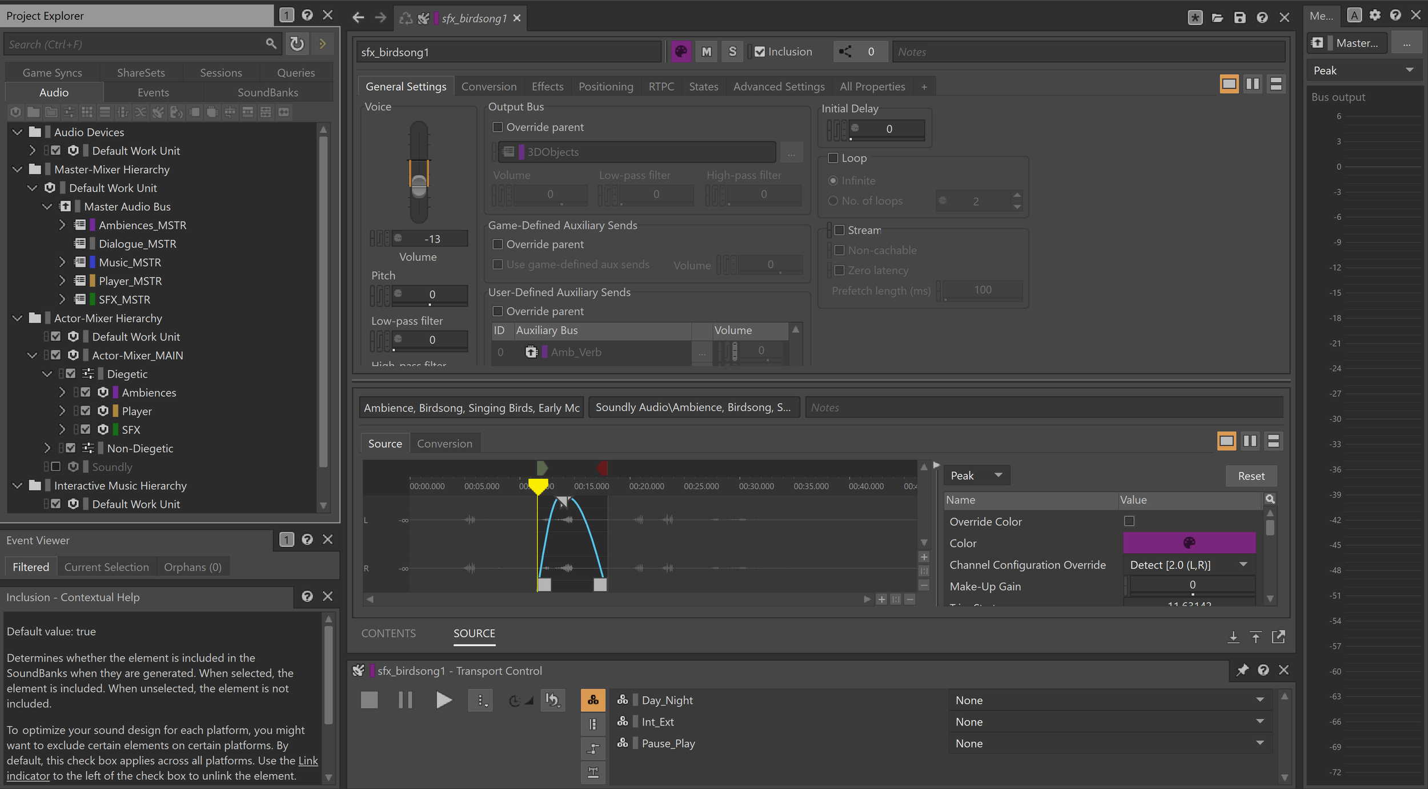This screenshot has width=1428, height=789.
Task: Solo sfx_birdsong1 with the S icon
Action: click(732, 51)
